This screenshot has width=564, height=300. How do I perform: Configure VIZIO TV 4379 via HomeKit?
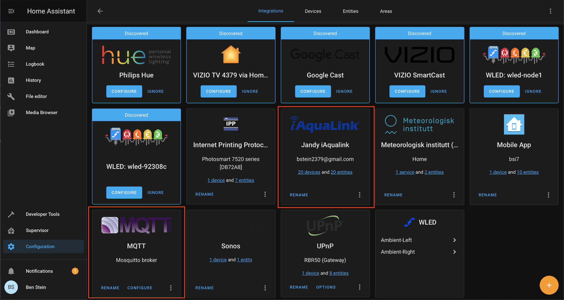tap(219, 91)
